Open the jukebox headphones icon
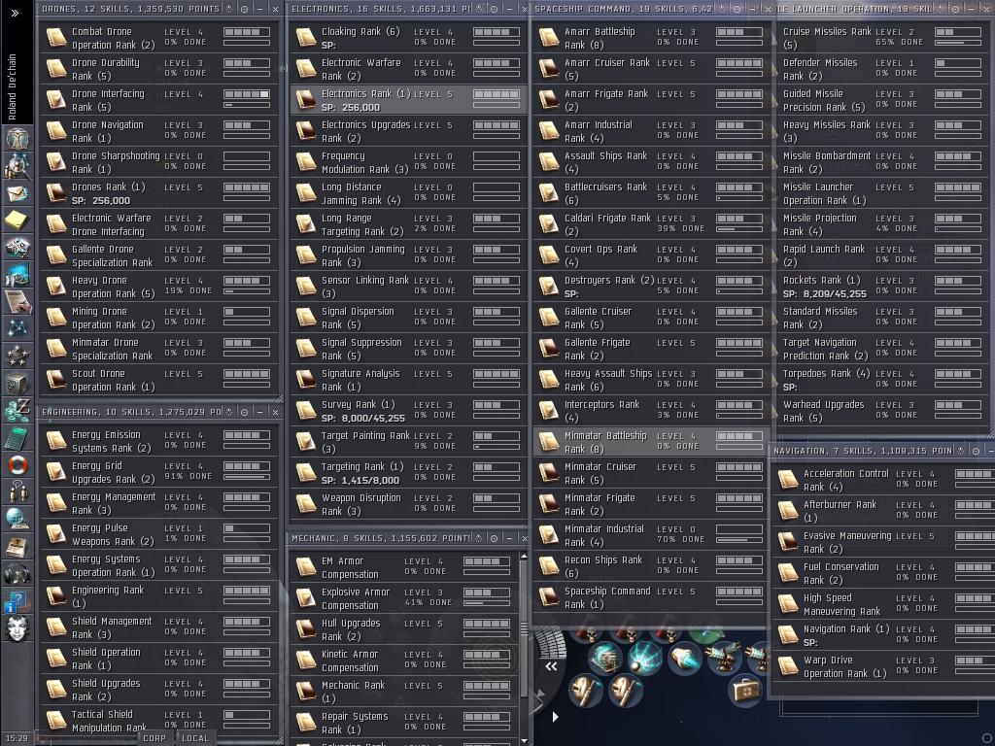 point(17,574)
